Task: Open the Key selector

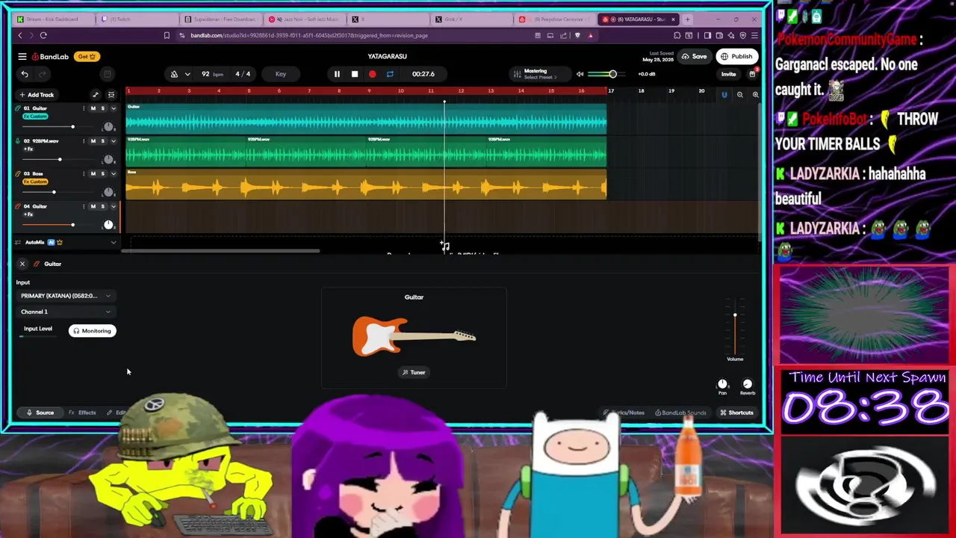Action: (x=281, y=74)
